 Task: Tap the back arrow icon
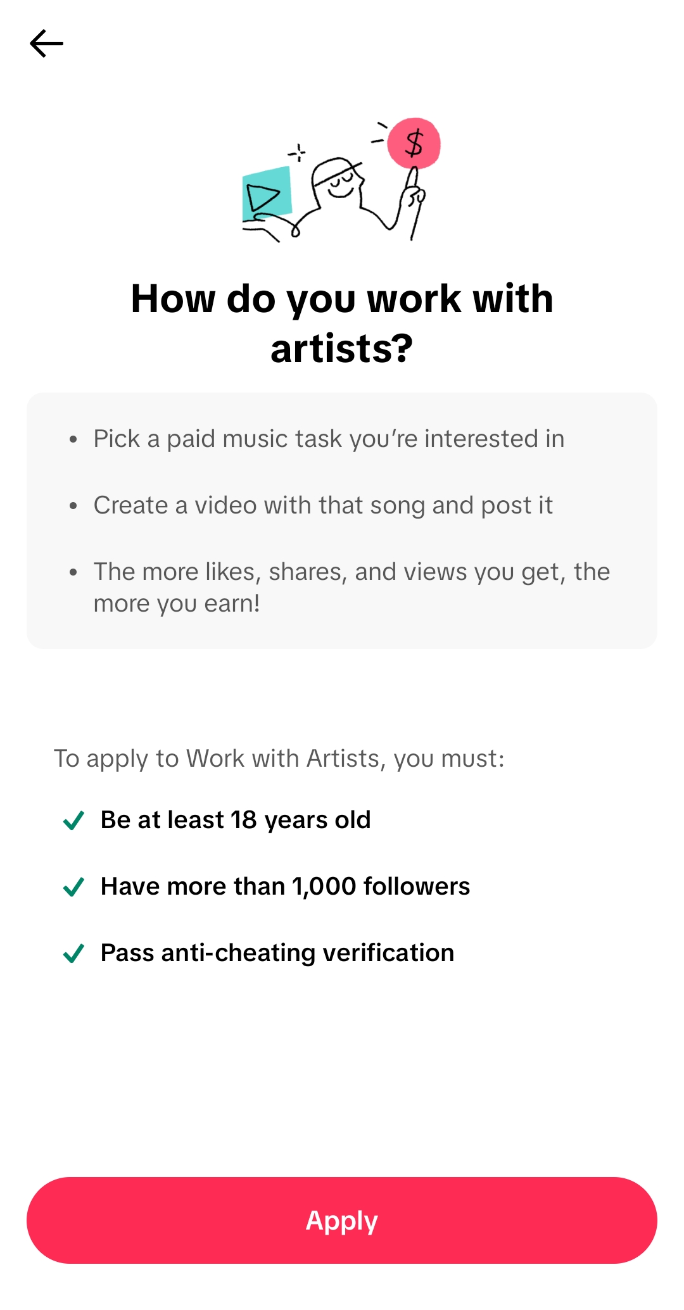point(46,44)
